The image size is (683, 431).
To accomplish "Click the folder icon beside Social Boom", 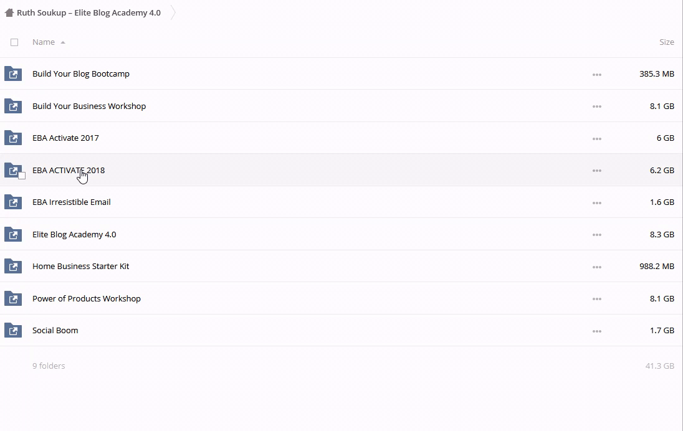I will click(x=13, y=331).
